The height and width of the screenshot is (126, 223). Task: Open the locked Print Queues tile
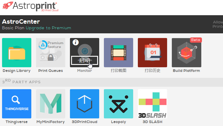[x=51, y=53]
